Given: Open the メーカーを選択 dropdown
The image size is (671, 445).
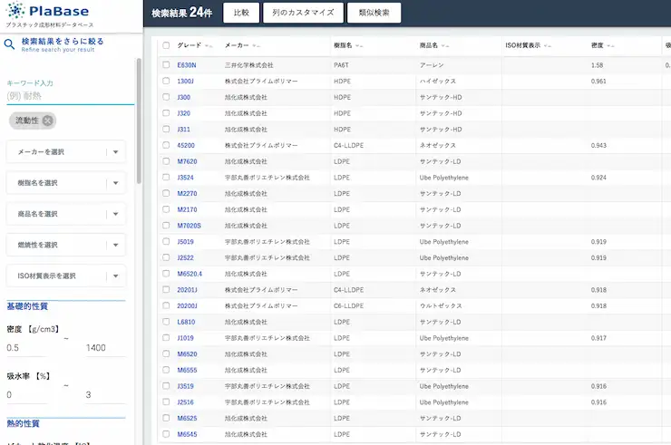Looking at the screenshot, I should (66, 152).
